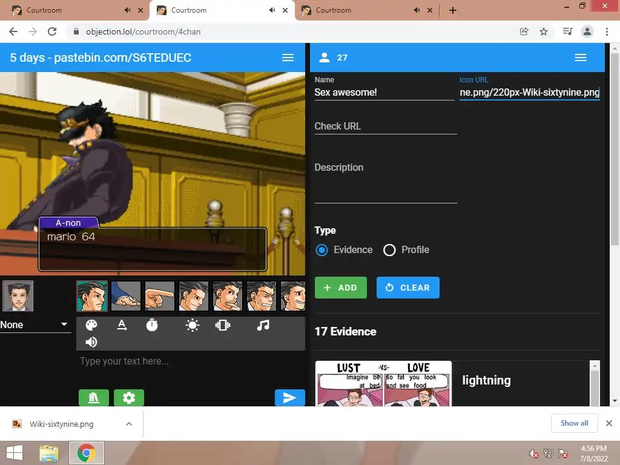Open the taskbar clock showing 4:56 PM
Screen dimensions: 620x465
(594, 453)
